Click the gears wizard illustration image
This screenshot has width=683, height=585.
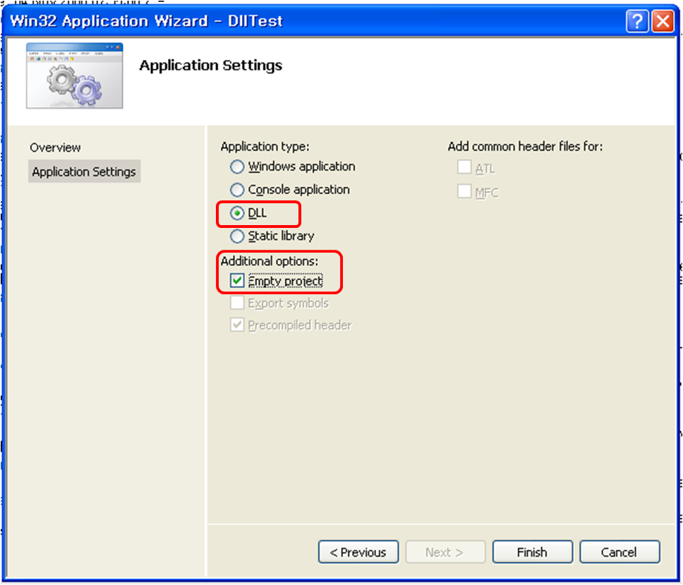point(75,76)
